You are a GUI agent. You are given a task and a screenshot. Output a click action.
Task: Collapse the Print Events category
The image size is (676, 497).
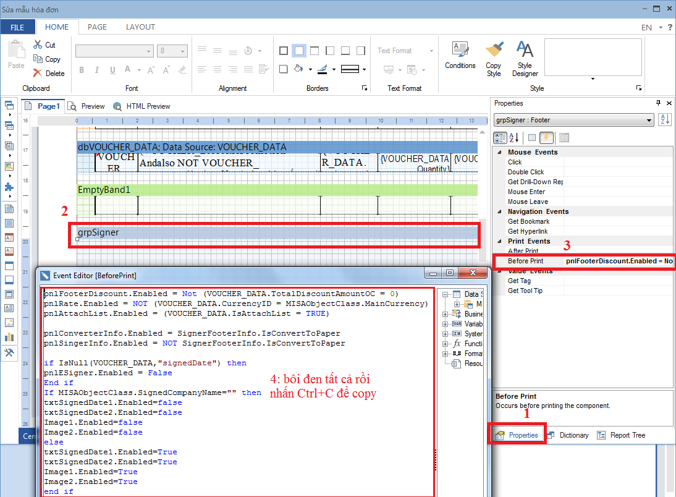[x=500, y=241]
